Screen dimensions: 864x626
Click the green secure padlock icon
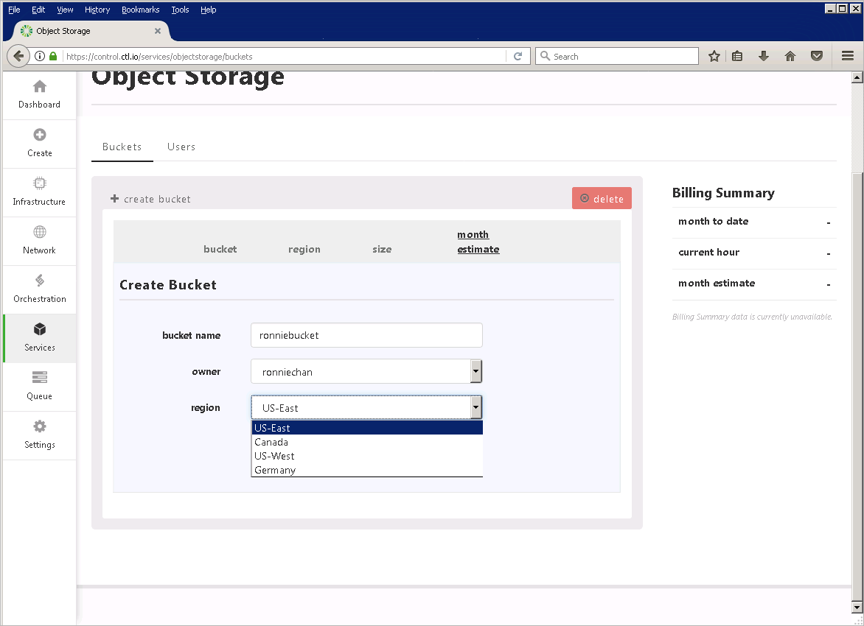point(53,56)
